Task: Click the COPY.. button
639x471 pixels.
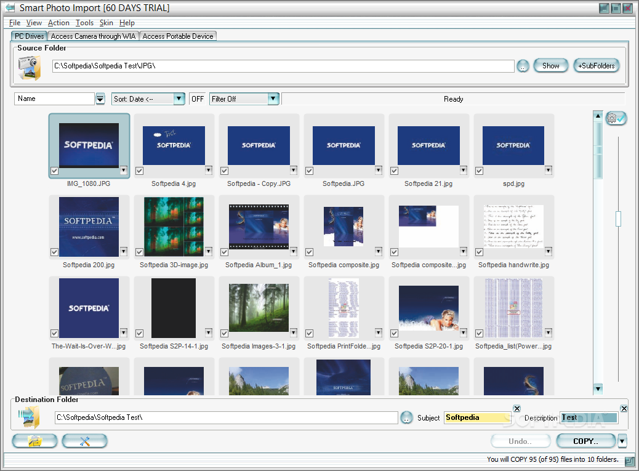Action: pos(585,441)
